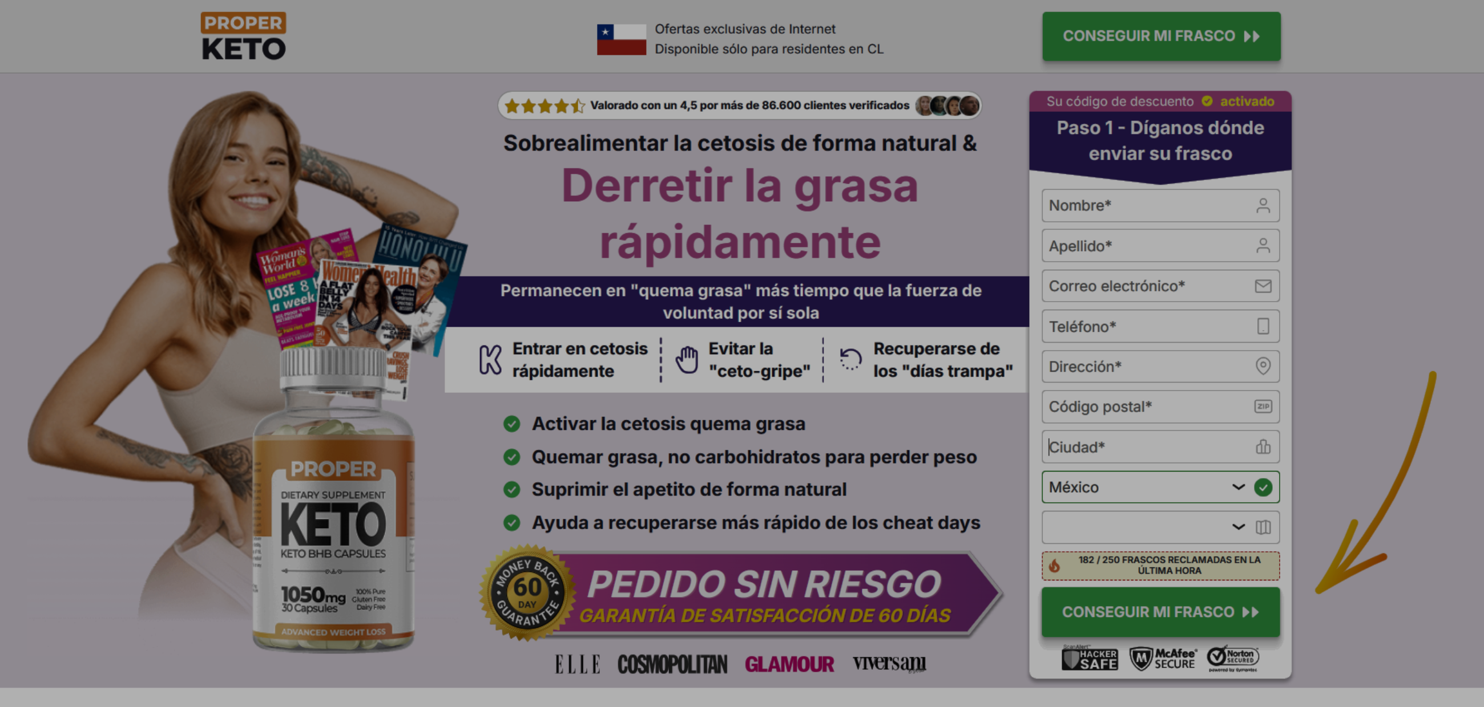Click the 'activado' discount code label
Image resolution: width=1484 pixels, height=707 pixels.
pyautogui.click(x=1247, y=101)
